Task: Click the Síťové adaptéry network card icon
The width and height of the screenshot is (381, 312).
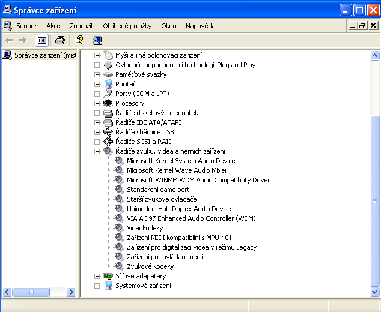Action: tap(108, 276)
